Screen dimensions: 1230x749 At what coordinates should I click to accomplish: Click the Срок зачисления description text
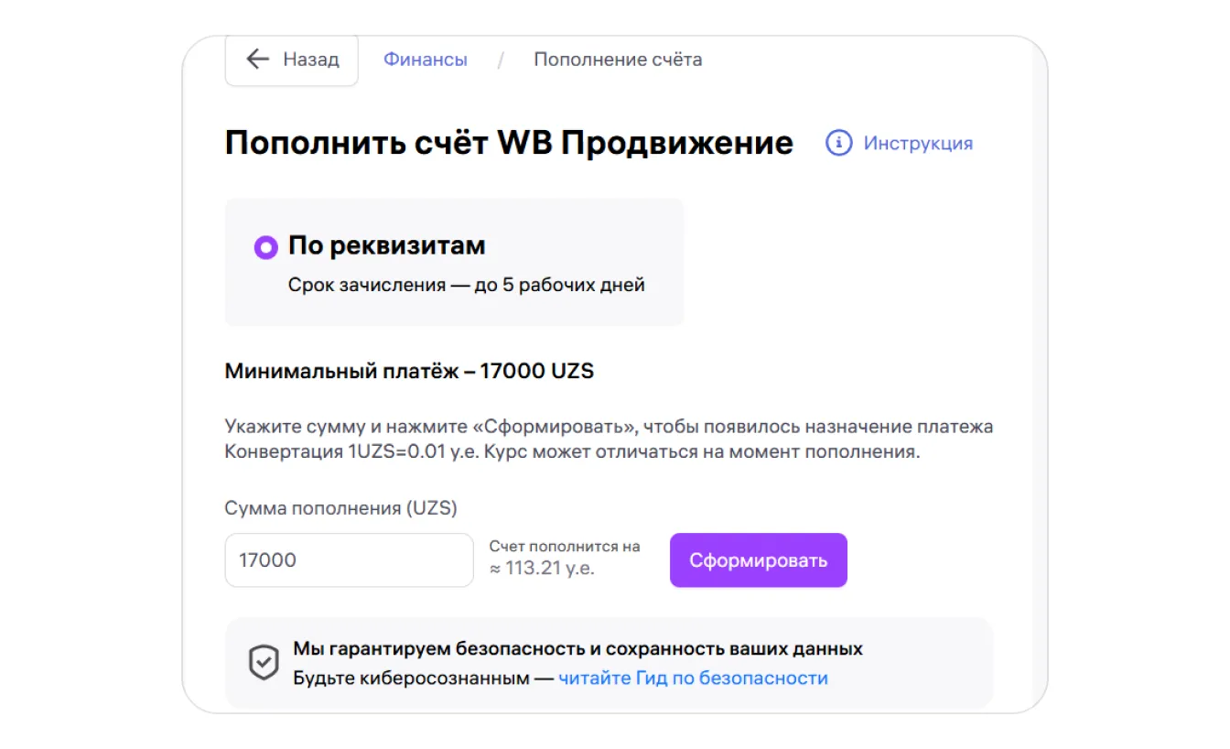[466, 285]
